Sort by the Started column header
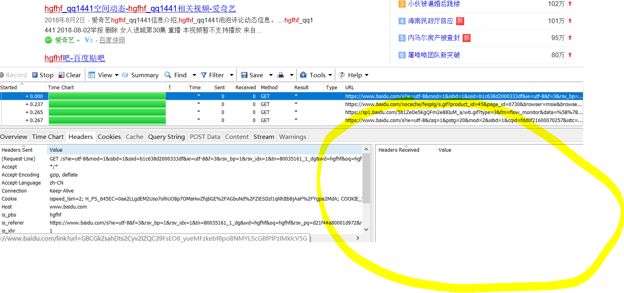This screenshot has width=624, height=293. pos(22,87)
